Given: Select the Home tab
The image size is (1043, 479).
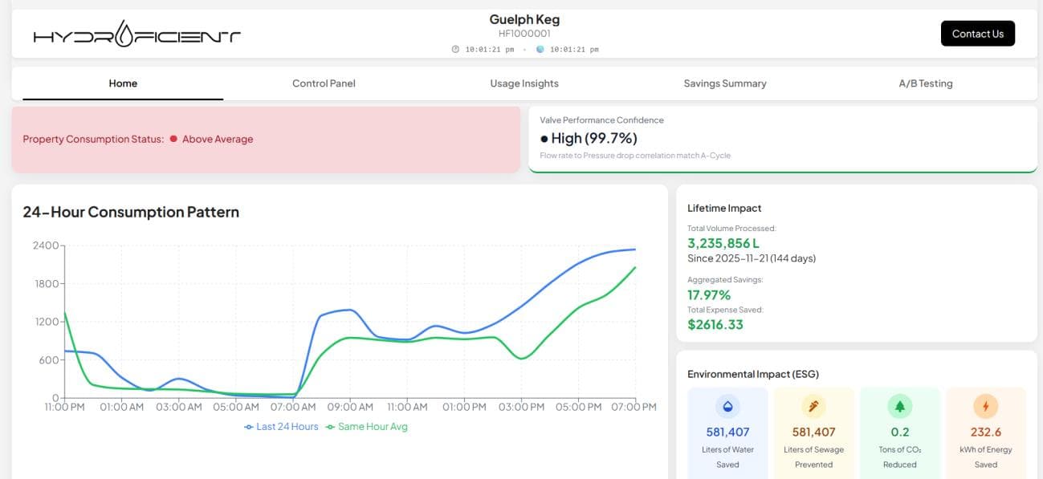Looking at the screenshot, I should pos(123,83).
